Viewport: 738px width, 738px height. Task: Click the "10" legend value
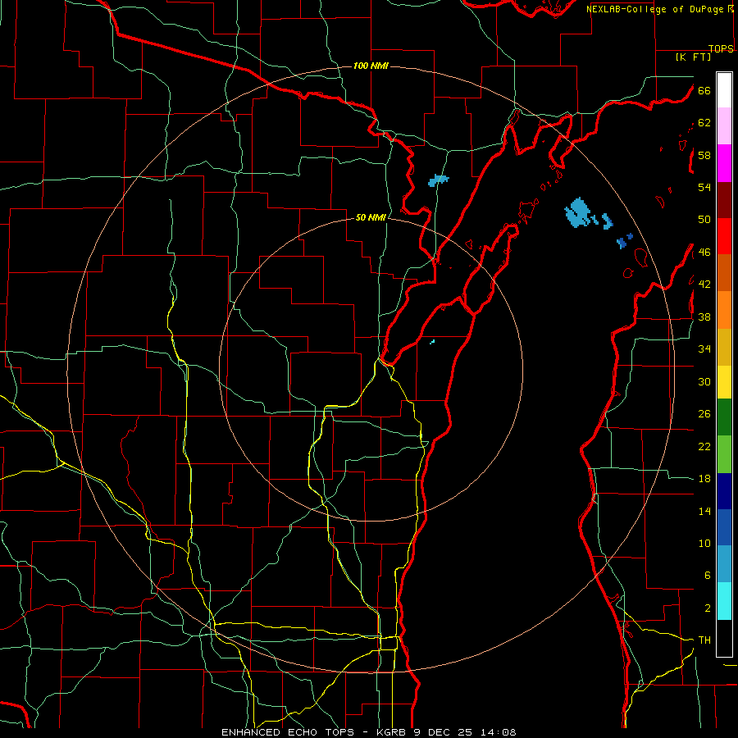pyautogui.click(x=704, y=544)
